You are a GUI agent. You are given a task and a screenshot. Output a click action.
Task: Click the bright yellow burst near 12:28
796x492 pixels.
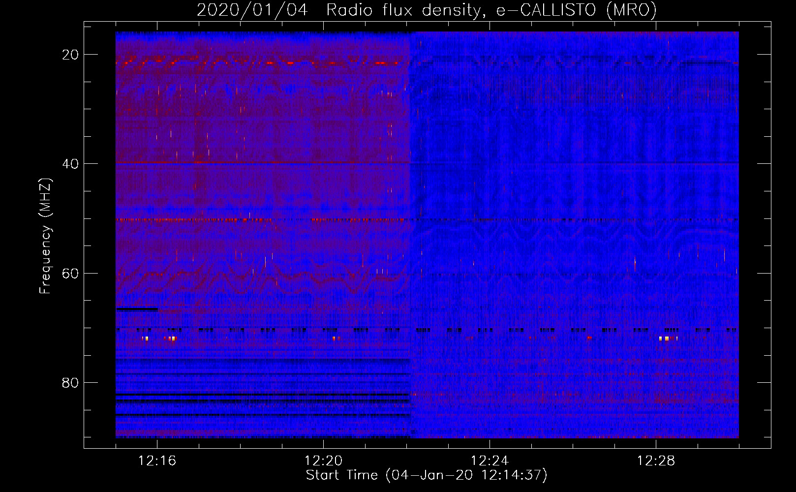[x=667, y=338]
